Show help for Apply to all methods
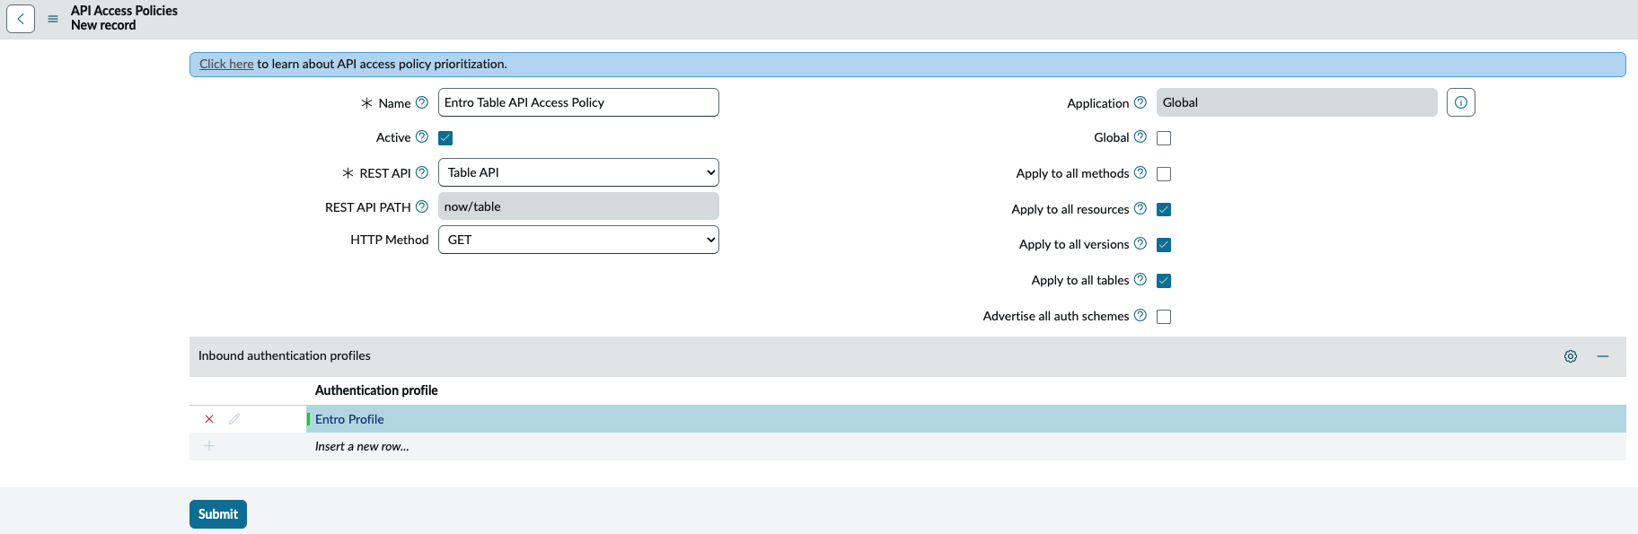The height and width of the screenshot is (534, 1638). 1140,172
